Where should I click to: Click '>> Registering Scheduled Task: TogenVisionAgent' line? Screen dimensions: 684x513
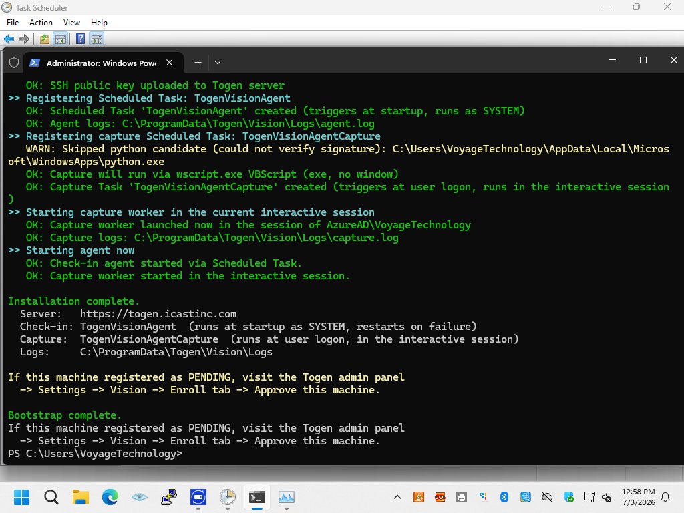tap(149, 98)
